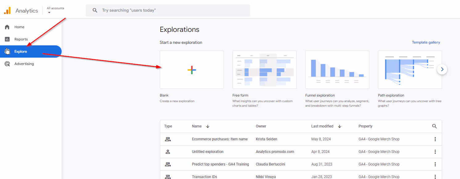Open "Ecommerce purchases: Item name" exploration
The height and width of the screenshot is (179, 460).
coord(220,139)
